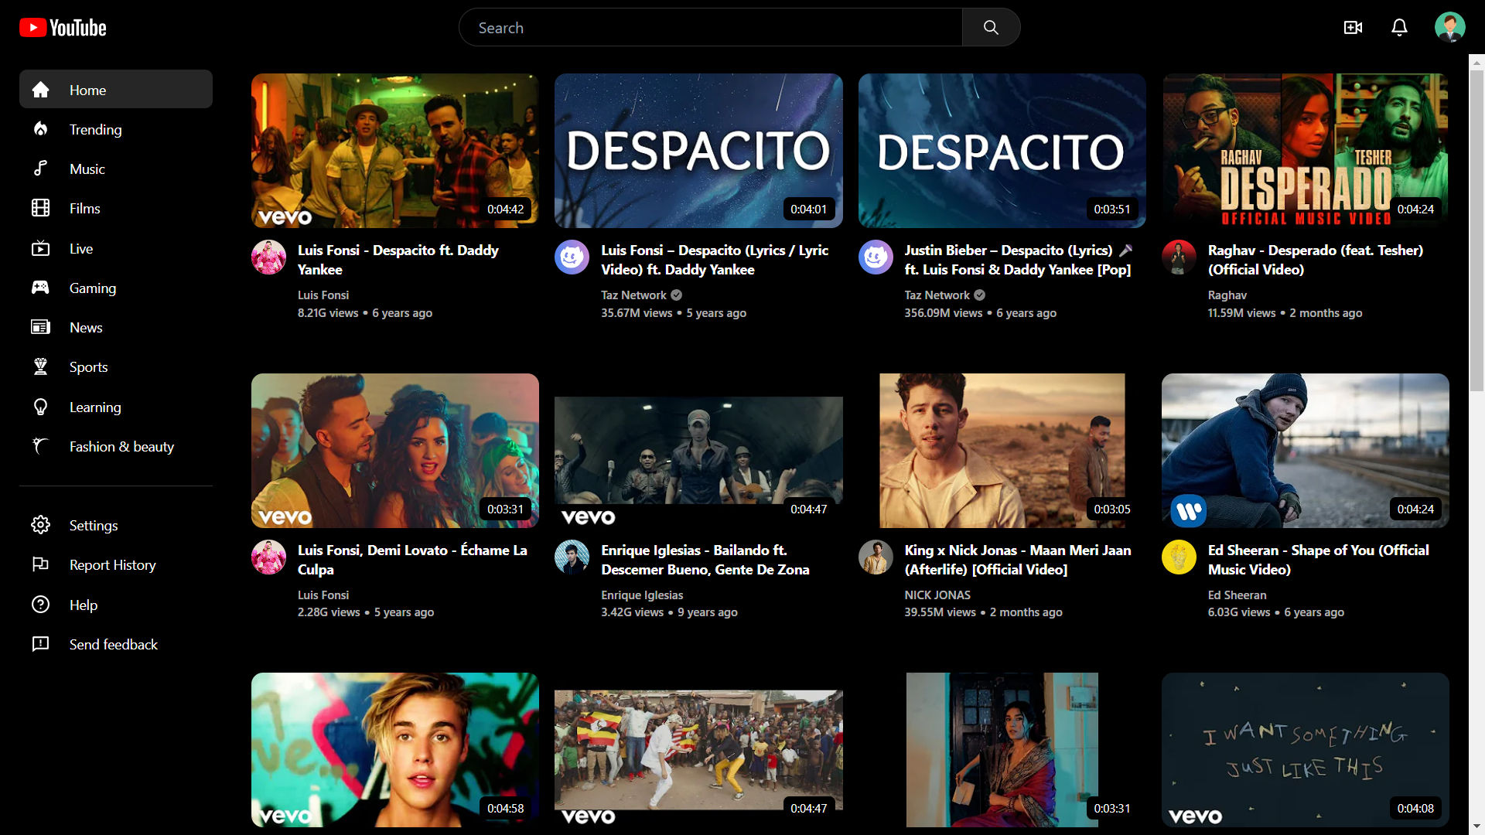The height and width of the screenshot is (835, 1485).
Task: Play the 'I want something just like this' thumbnail
Action: (1306, 750)
